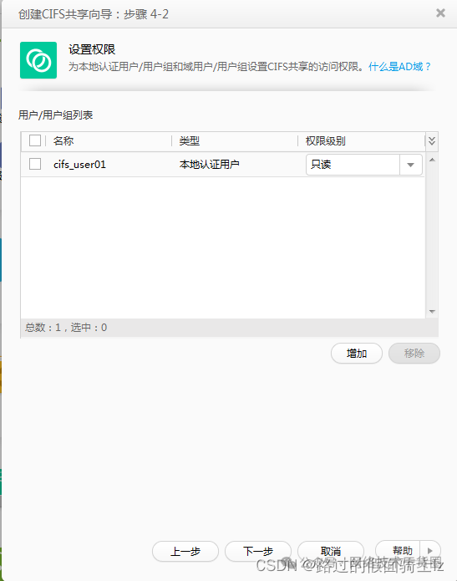Click the '总数:1,选中:0' status text
This screenshot has width=457, height=581.
coord(66,328)
